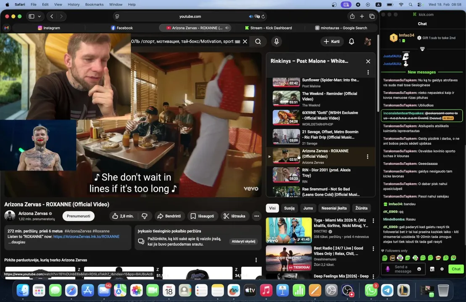Expand the Kick leaderboard chevron
The height and width of the screenshot is (302, 466).
422,49
